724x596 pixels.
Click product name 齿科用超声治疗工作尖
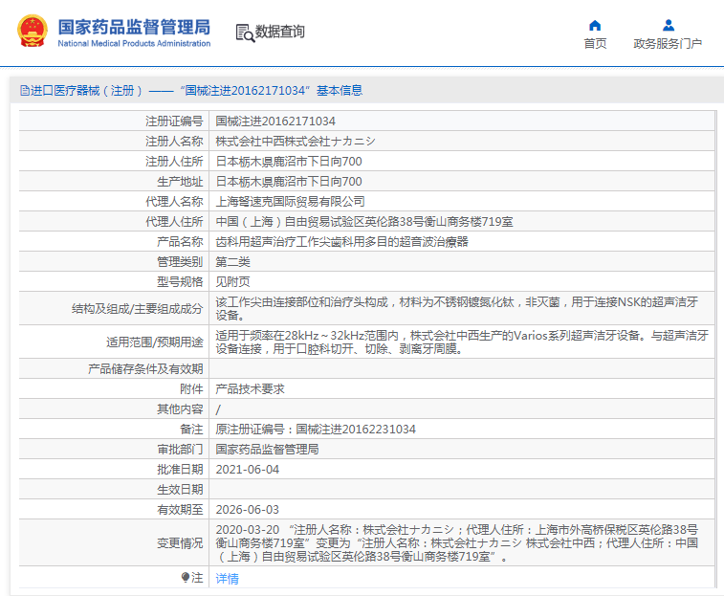(273, 242)
